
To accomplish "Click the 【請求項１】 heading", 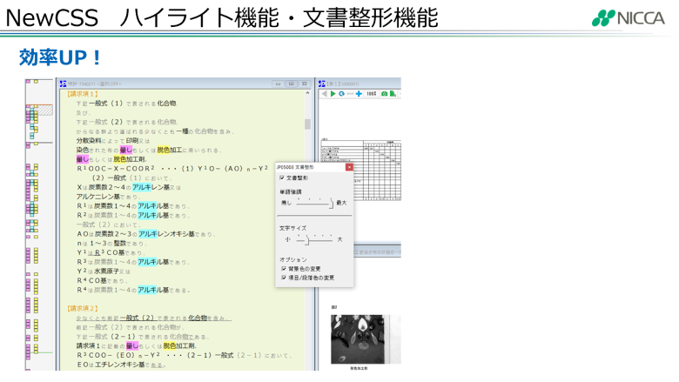I will (x=83, y=94).
